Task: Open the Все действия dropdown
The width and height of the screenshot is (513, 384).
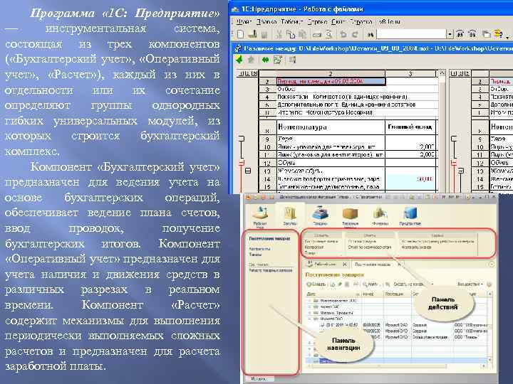Action: 470,284
